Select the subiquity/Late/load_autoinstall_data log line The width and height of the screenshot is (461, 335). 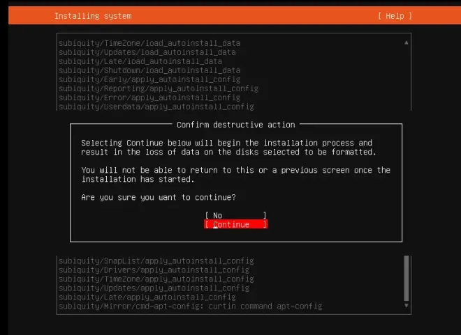140,61
